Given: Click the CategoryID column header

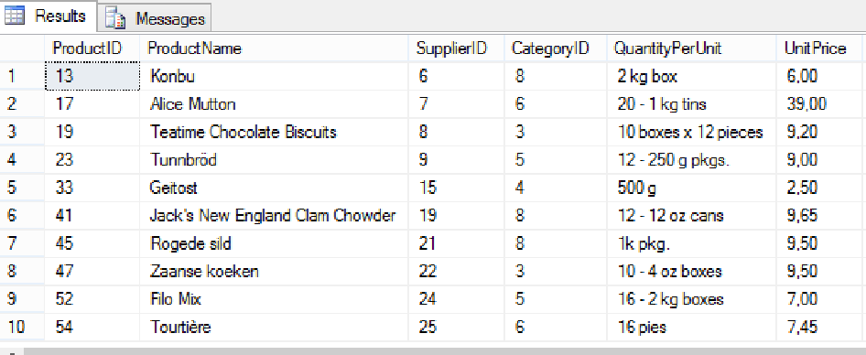Looking at the screenshot, I should (555, 48).
